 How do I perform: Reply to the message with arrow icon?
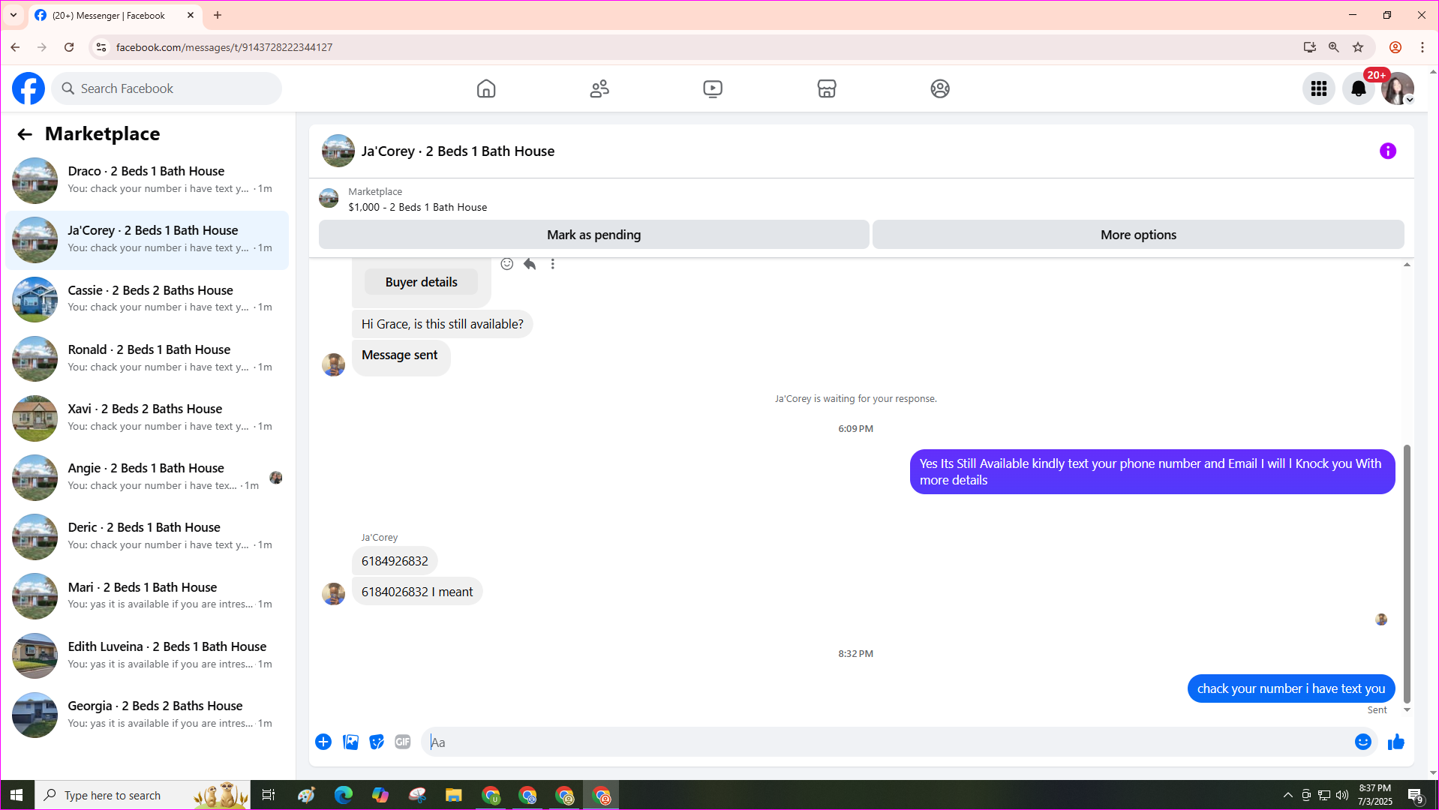(530, 264)
